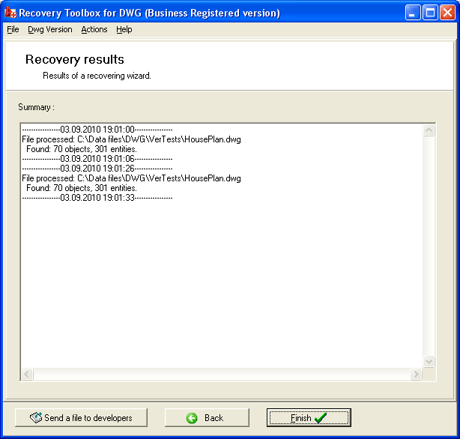Click the green checkmark icon on Finish
The image size is (460, 439).
pyautogui.click(x=321, y=418)
